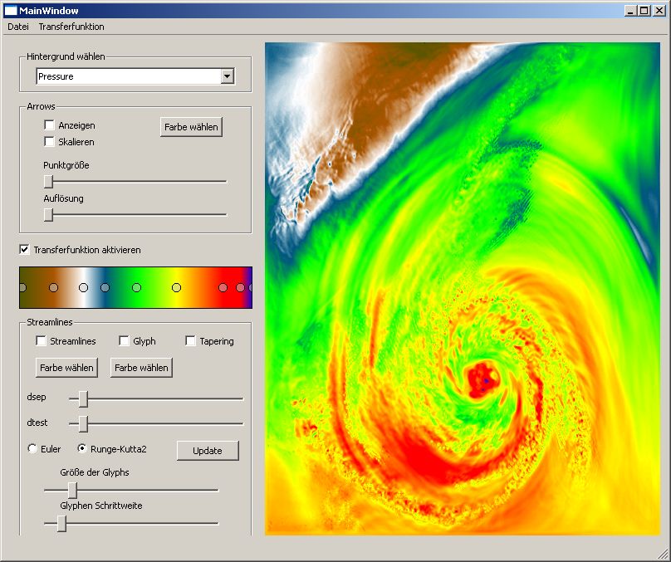Enable the Anzeigen arrows checkbox

(50, 125)
